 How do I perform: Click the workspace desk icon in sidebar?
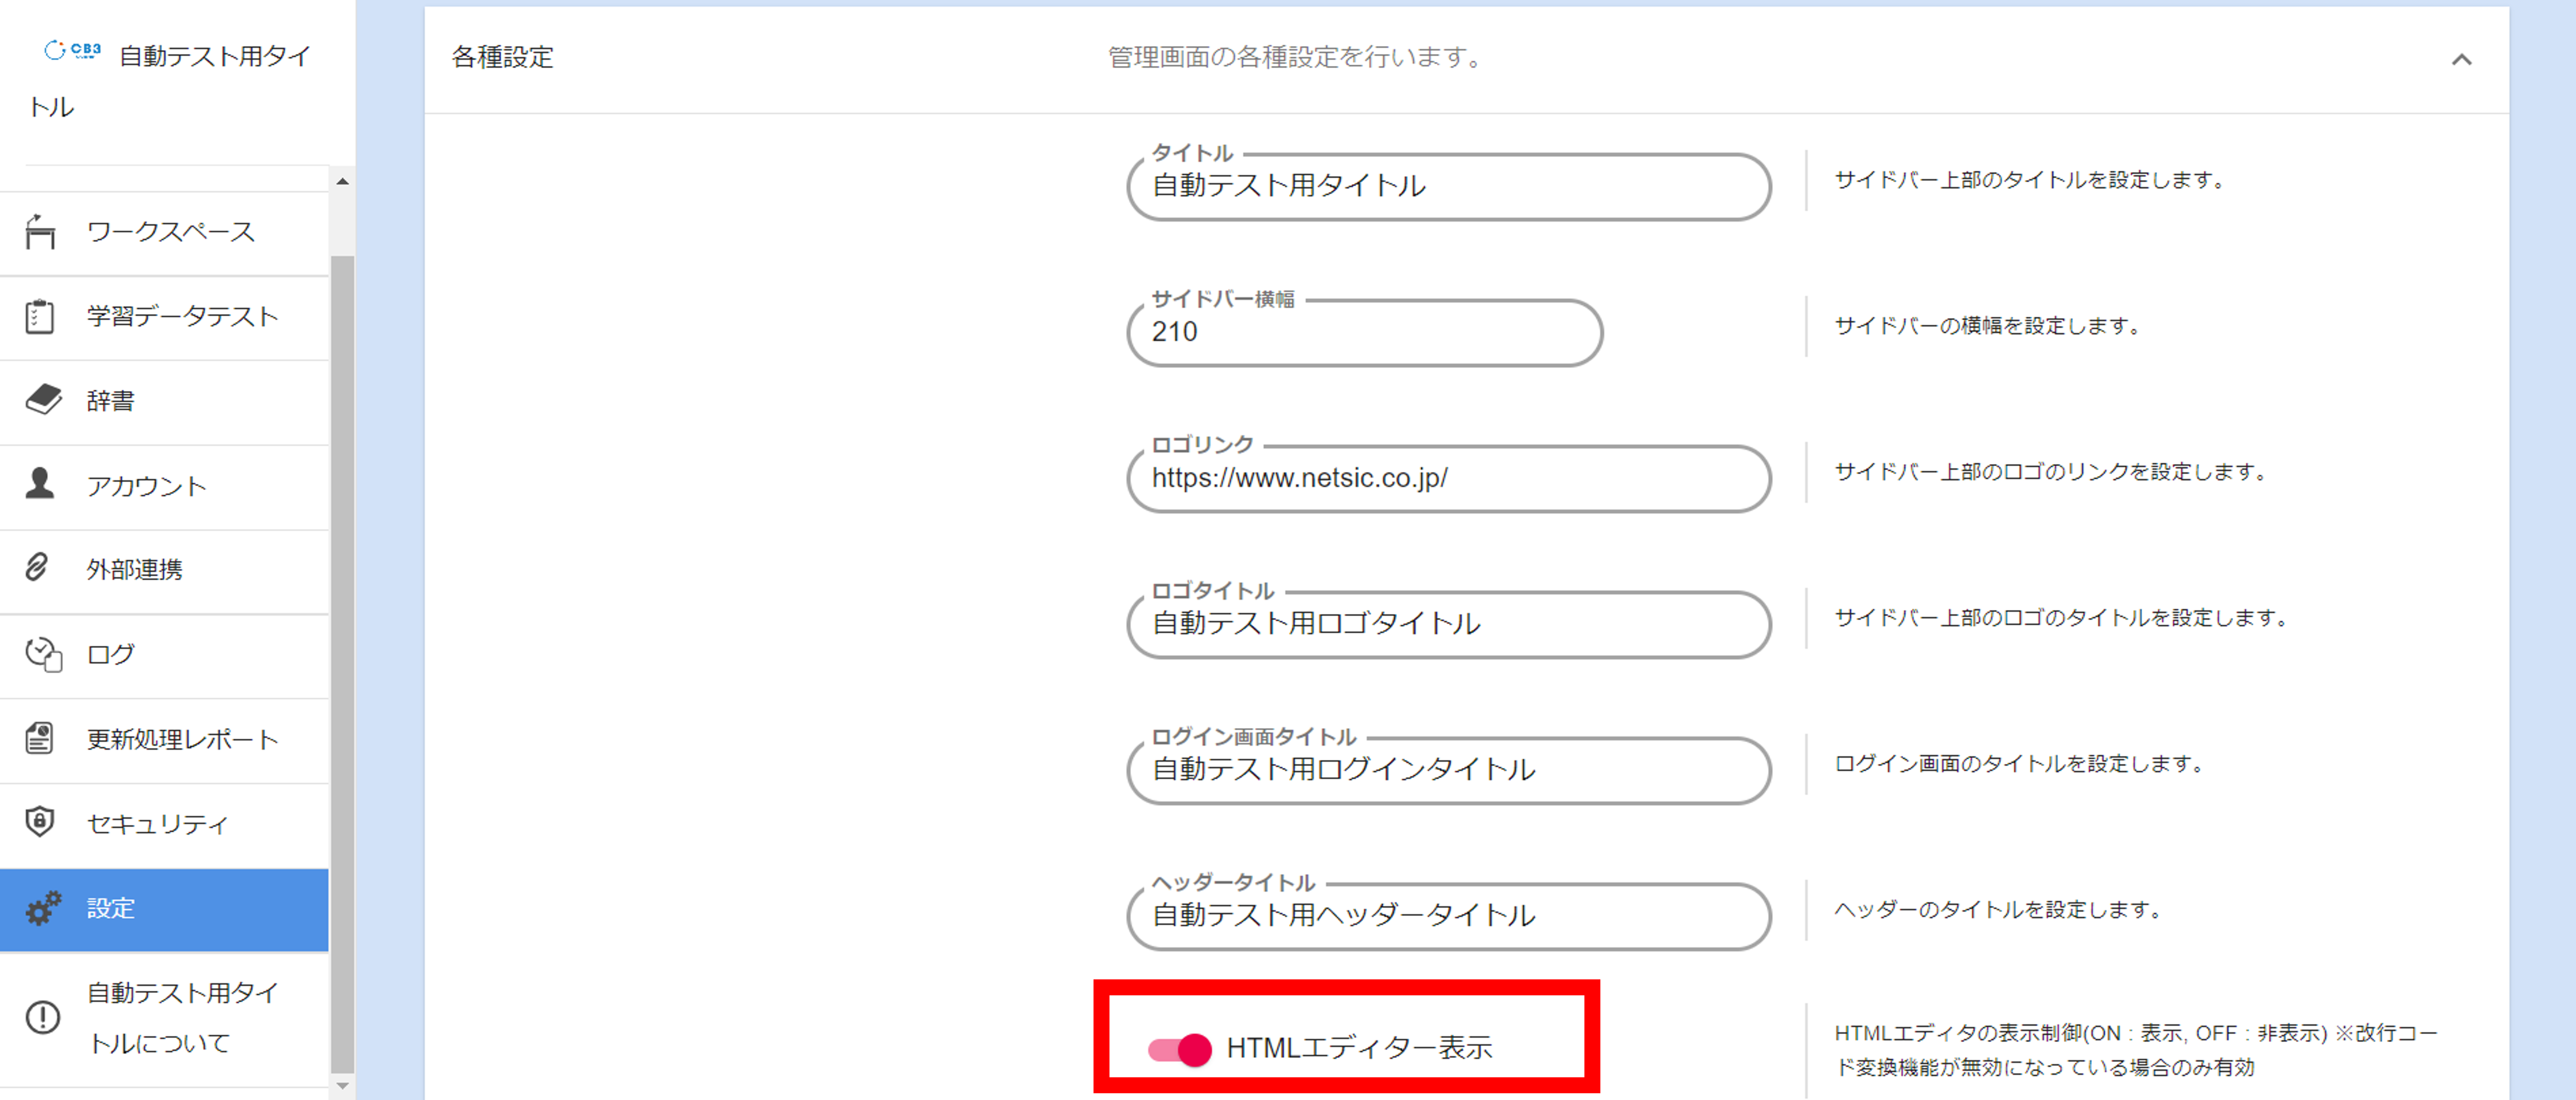click(x=40, y=232)
